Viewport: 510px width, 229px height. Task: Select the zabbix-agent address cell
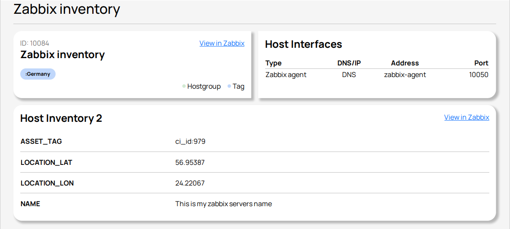(405, 75)
